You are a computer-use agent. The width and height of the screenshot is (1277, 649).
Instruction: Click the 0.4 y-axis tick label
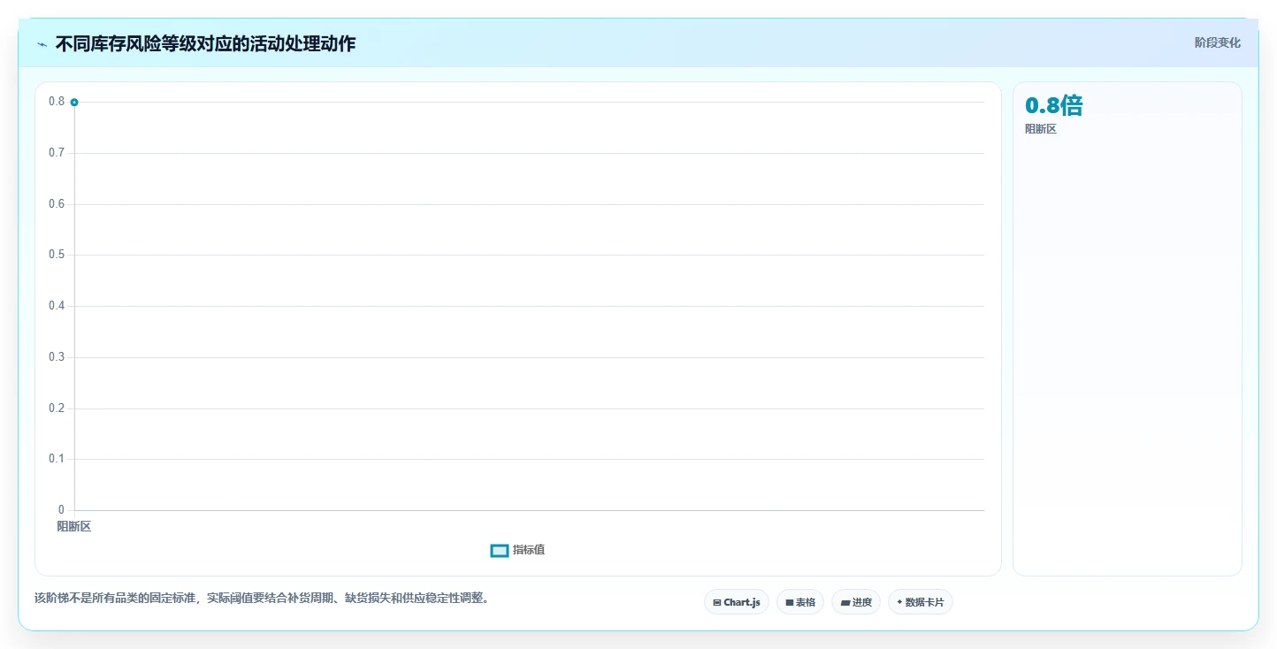click(57, 306)
